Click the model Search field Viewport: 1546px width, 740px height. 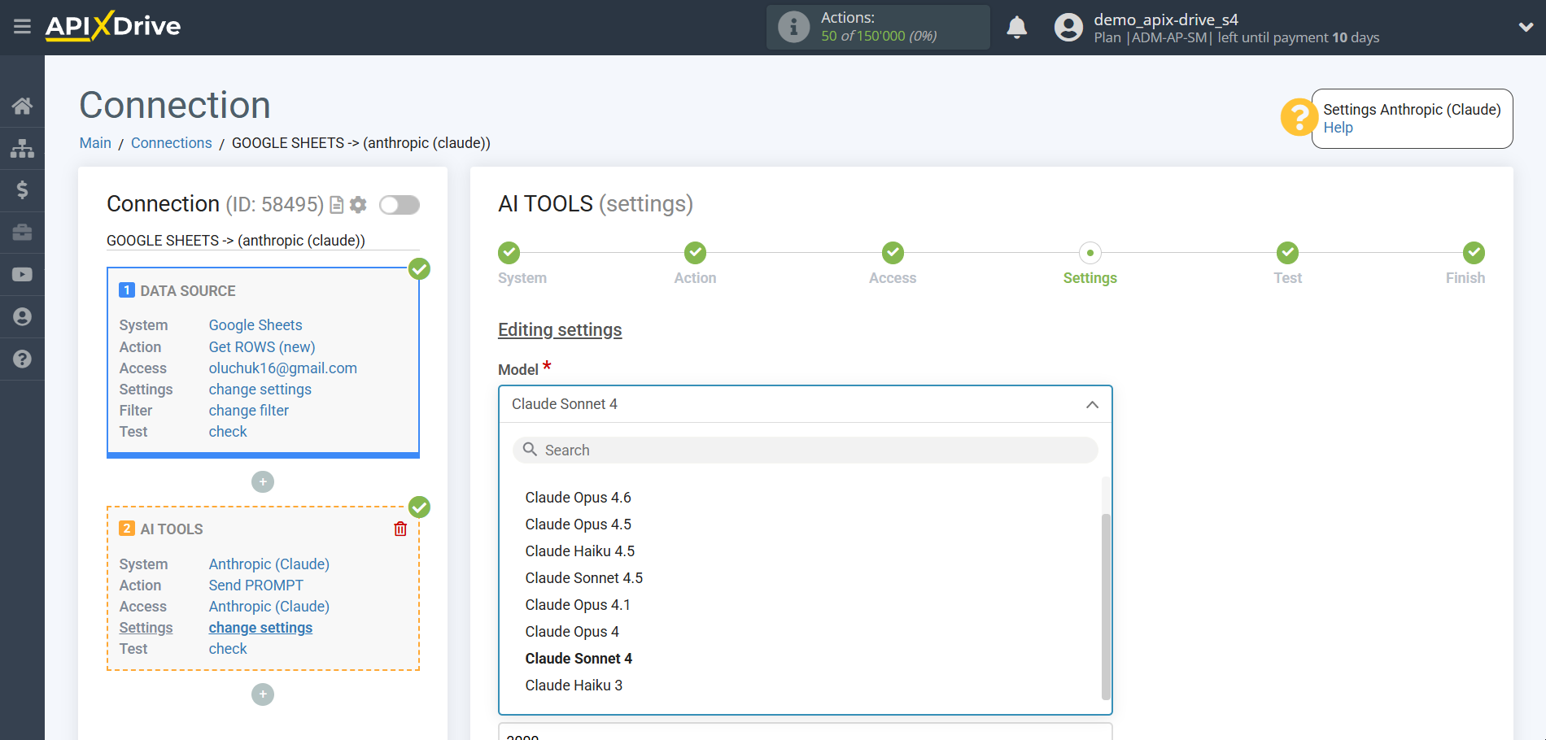(805, 451)
